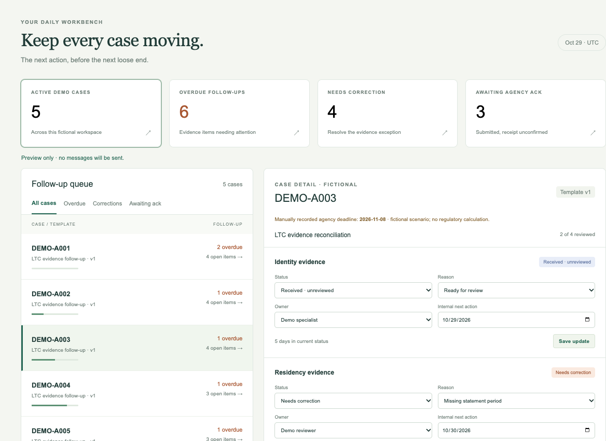Click '2 of 4 reviewed' text
The image size is (606, 441).
coord(577,234)
